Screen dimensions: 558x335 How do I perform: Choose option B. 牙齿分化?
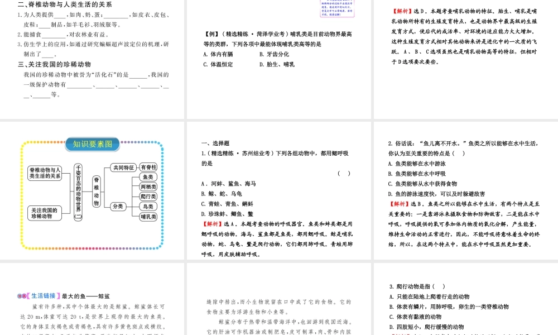[274, 54]
